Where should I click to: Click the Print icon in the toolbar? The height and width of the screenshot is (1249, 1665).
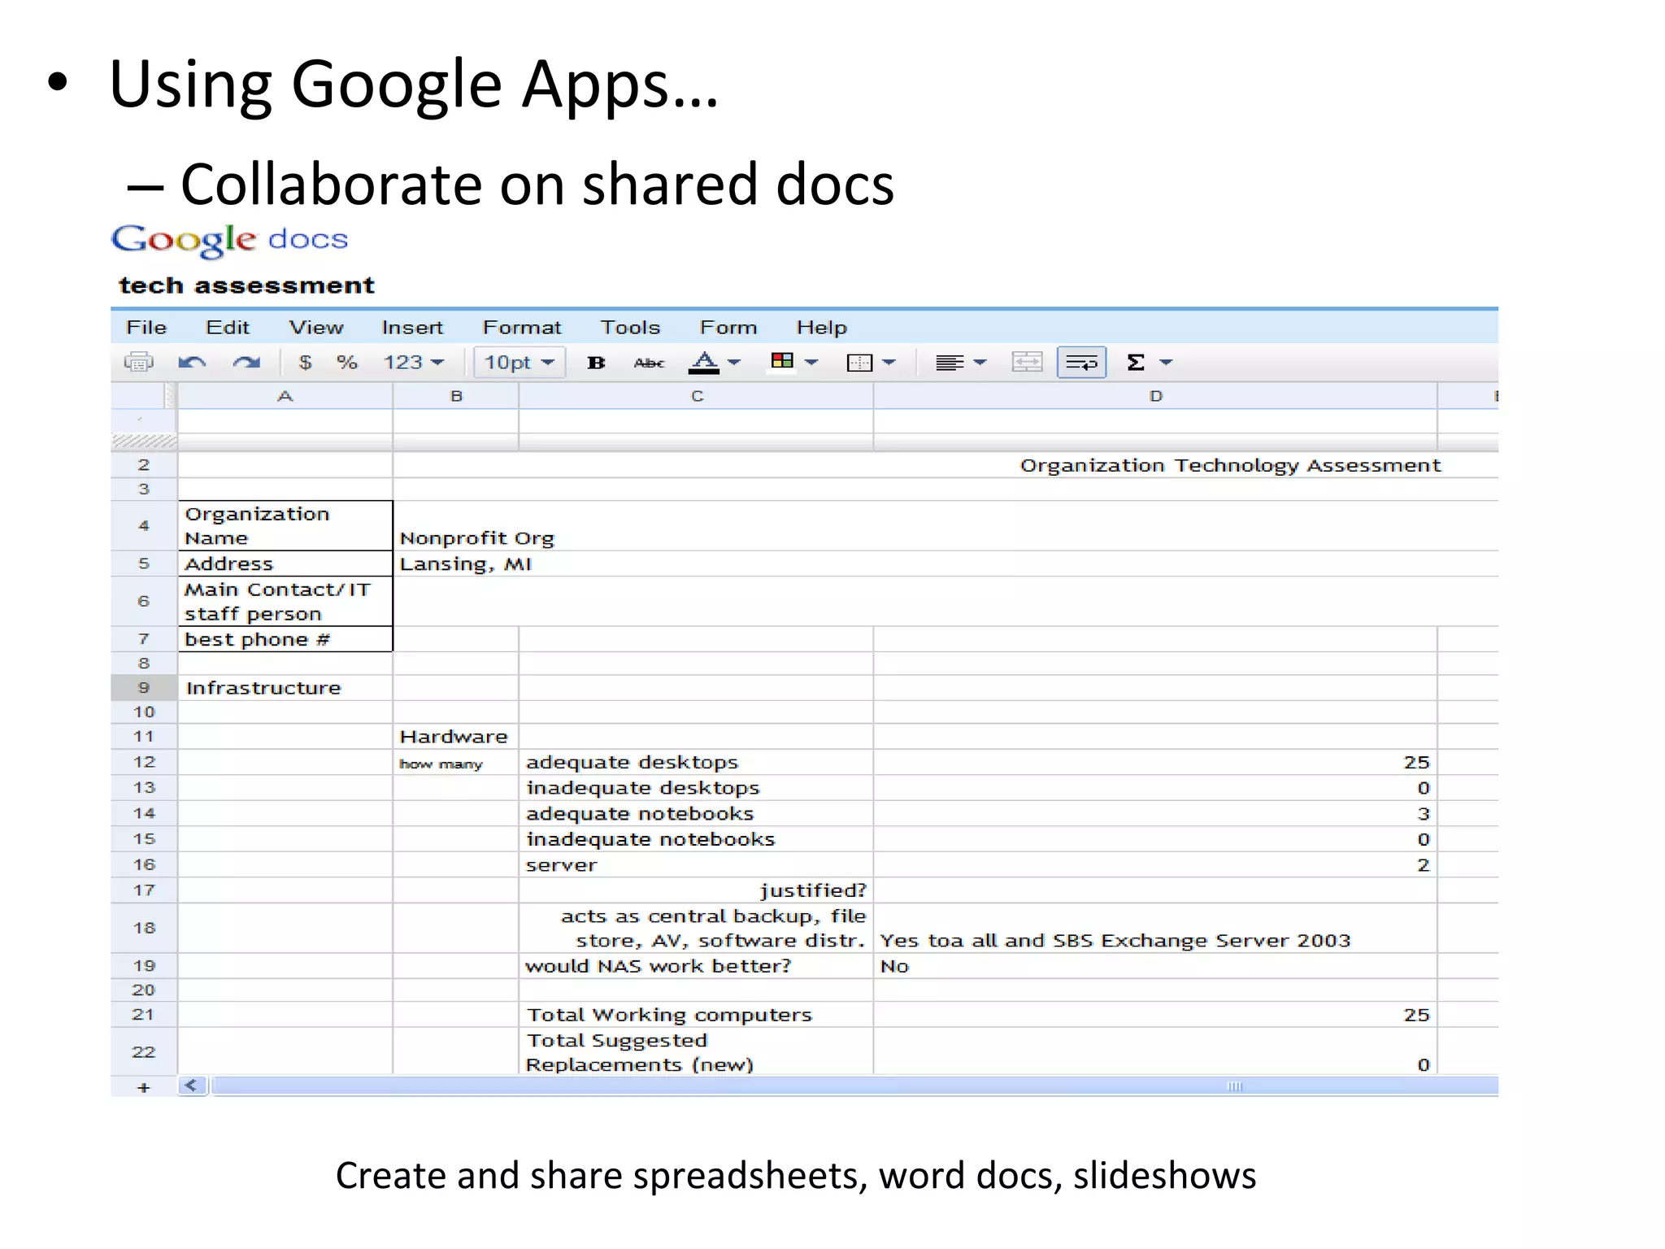[138, 362]
